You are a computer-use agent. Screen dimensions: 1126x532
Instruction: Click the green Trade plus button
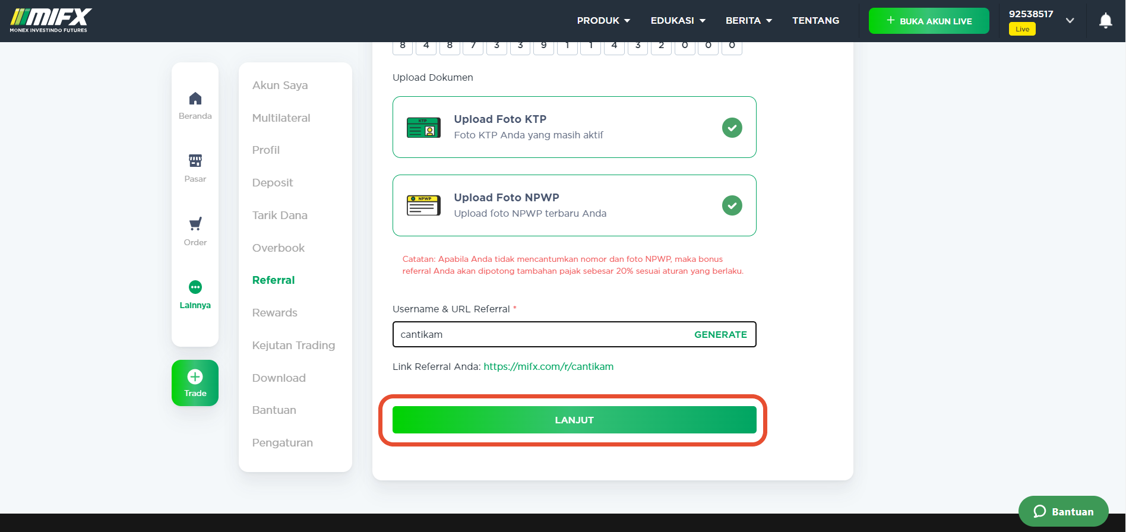point(195,383)
